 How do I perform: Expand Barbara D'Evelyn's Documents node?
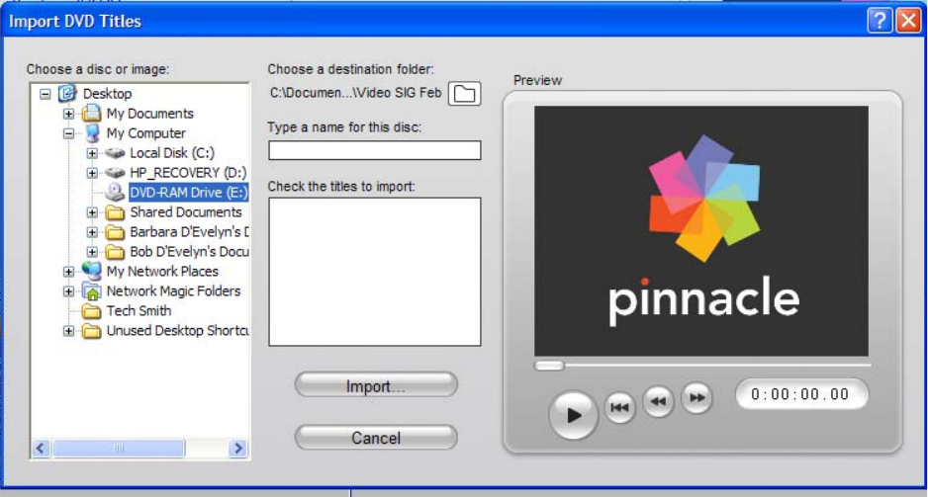click(x=92, y=232)
